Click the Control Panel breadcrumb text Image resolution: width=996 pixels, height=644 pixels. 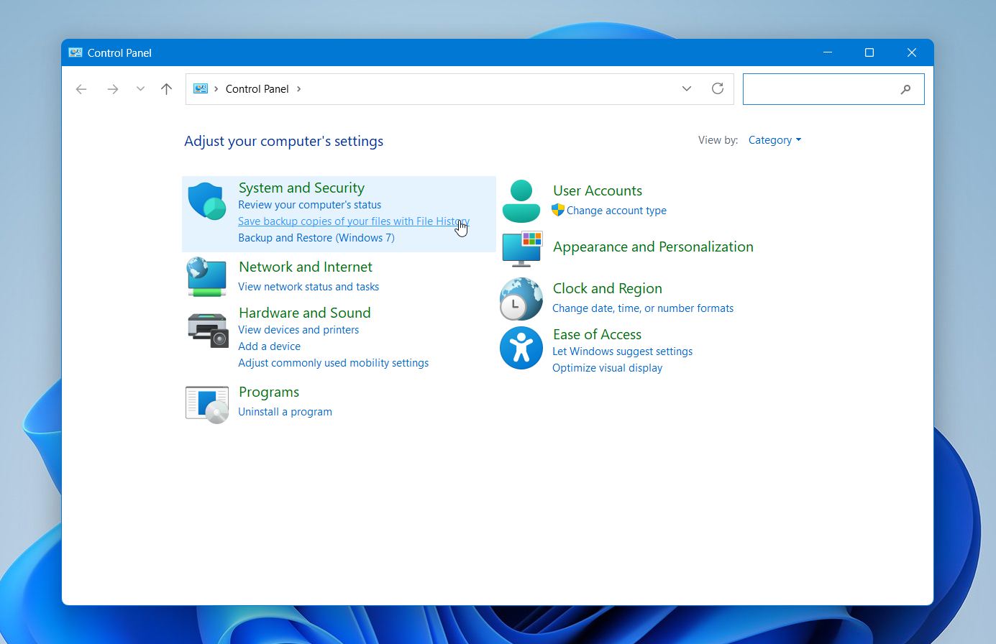(257, 89)
